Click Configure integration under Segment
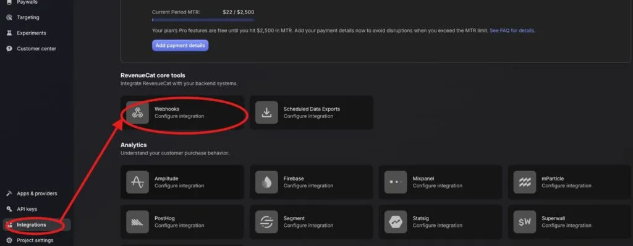633x246 pixels. tap(308, 226)
